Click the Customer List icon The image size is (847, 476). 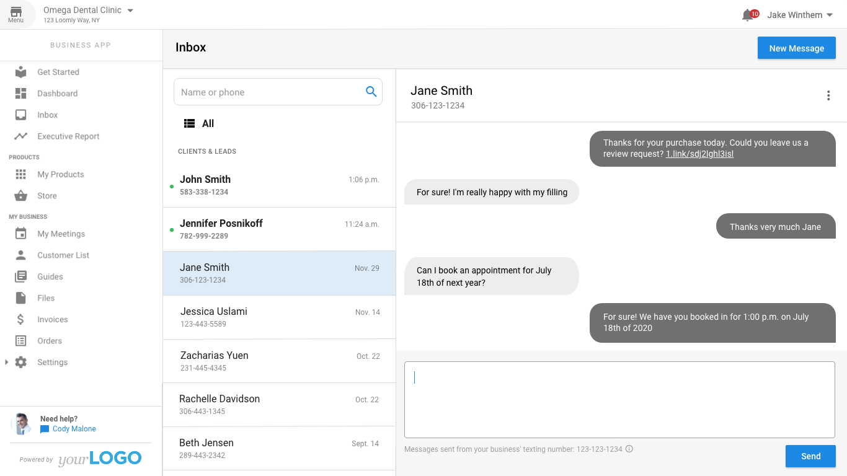pos(21,255)
